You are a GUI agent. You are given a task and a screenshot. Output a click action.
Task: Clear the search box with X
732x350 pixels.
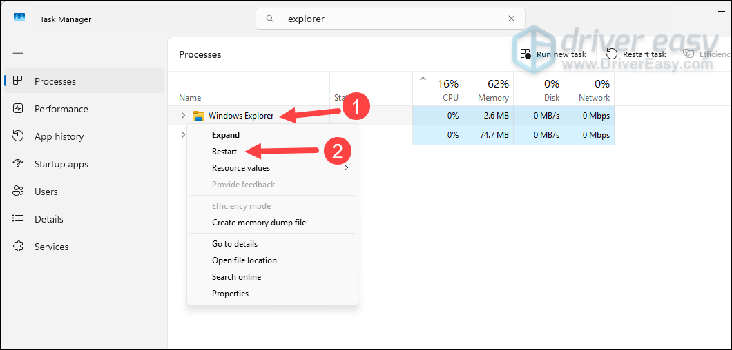[511, 19]
